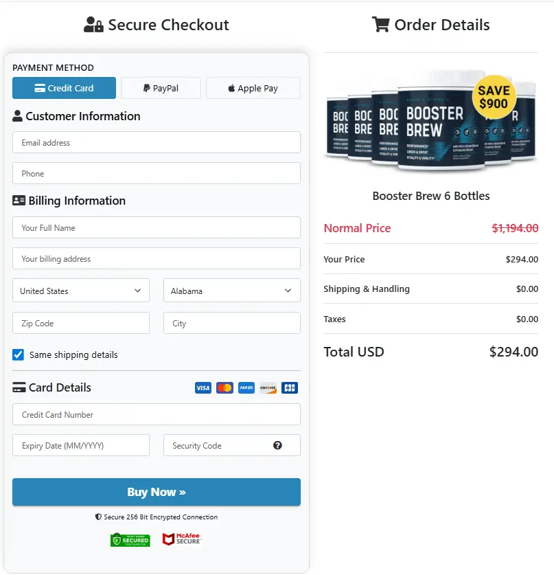Image resolution: width=554 pixels, height=575 pixels.
Task: Click the Booster Brew product image
Action: [430, 124]
